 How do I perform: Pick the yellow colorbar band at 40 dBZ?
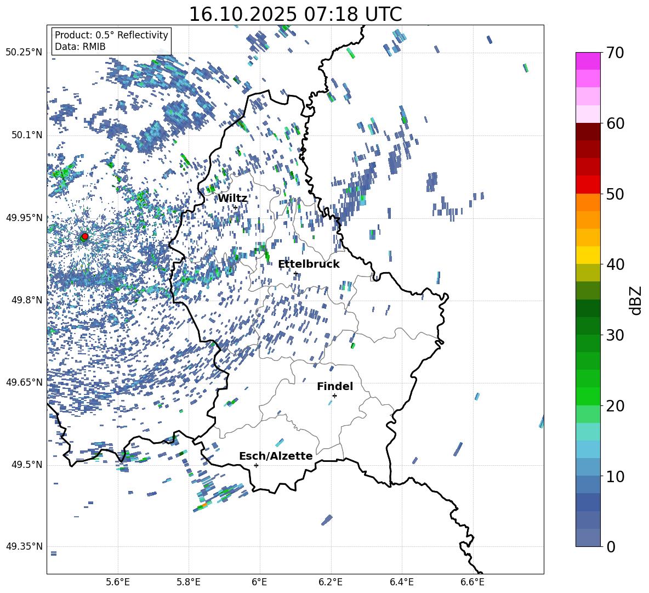(588, 255)
